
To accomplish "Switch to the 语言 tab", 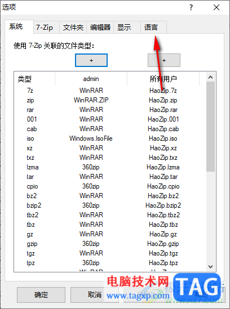I will [153, 28].
